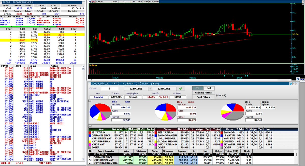Click chart horizontal scrollbar left arrow
305x166 pixels.
[x=90, y=80]
